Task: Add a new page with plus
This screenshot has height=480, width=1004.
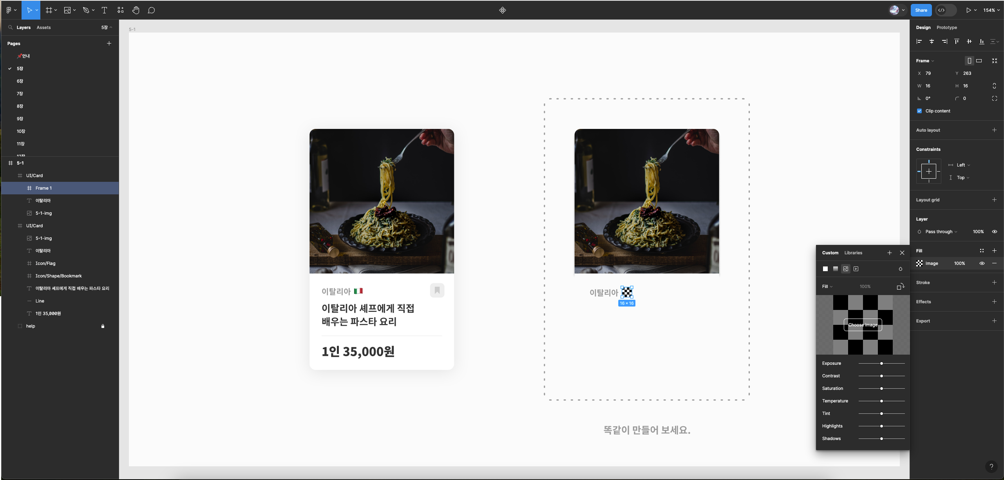Action: point(109,43)
